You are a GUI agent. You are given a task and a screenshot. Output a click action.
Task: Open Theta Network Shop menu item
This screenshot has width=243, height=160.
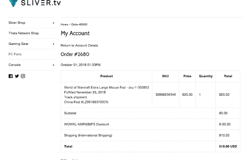tap(23, 33)
